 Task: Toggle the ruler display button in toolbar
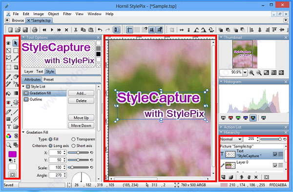click(x=129, y=30)
